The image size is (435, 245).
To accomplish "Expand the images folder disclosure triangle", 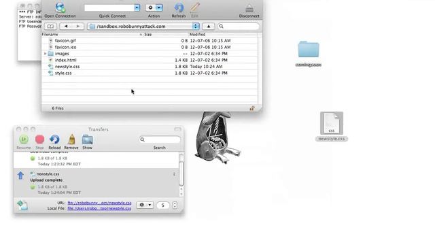I will tap(46, 54).
